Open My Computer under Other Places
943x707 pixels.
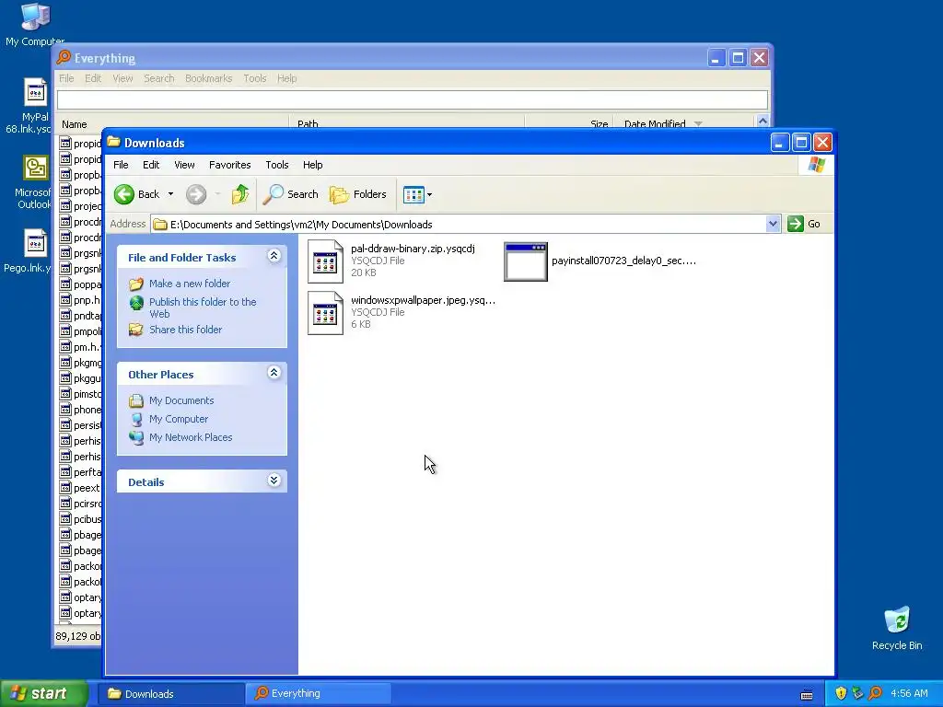(179, 419)
